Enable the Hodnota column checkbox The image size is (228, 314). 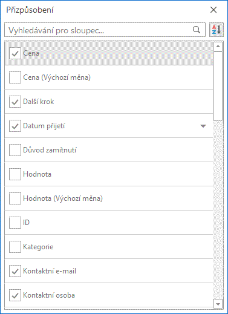pyautogui.click(x=15, y=174)
